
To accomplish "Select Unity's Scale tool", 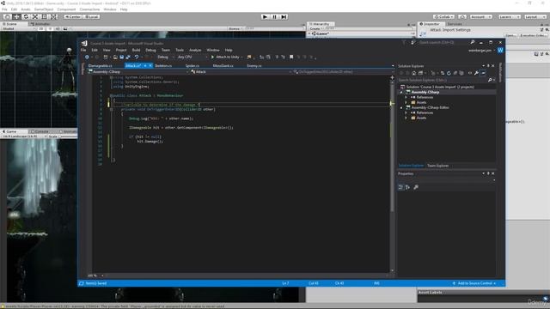I will pos(35,16).
